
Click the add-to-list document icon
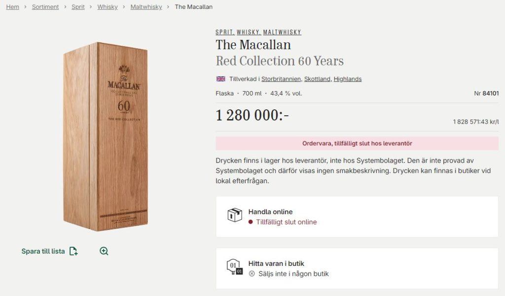click(x=73, y=251)
